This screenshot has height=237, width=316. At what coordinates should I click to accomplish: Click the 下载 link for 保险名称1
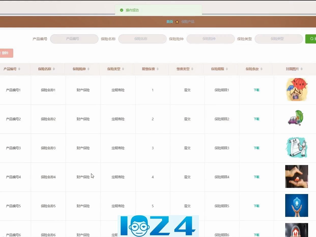[256, 90]
